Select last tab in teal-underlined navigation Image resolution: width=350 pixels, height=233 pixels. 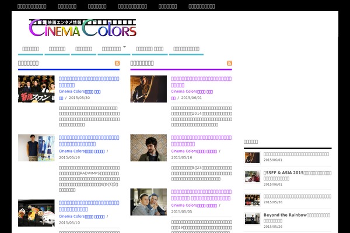(187, 49)
